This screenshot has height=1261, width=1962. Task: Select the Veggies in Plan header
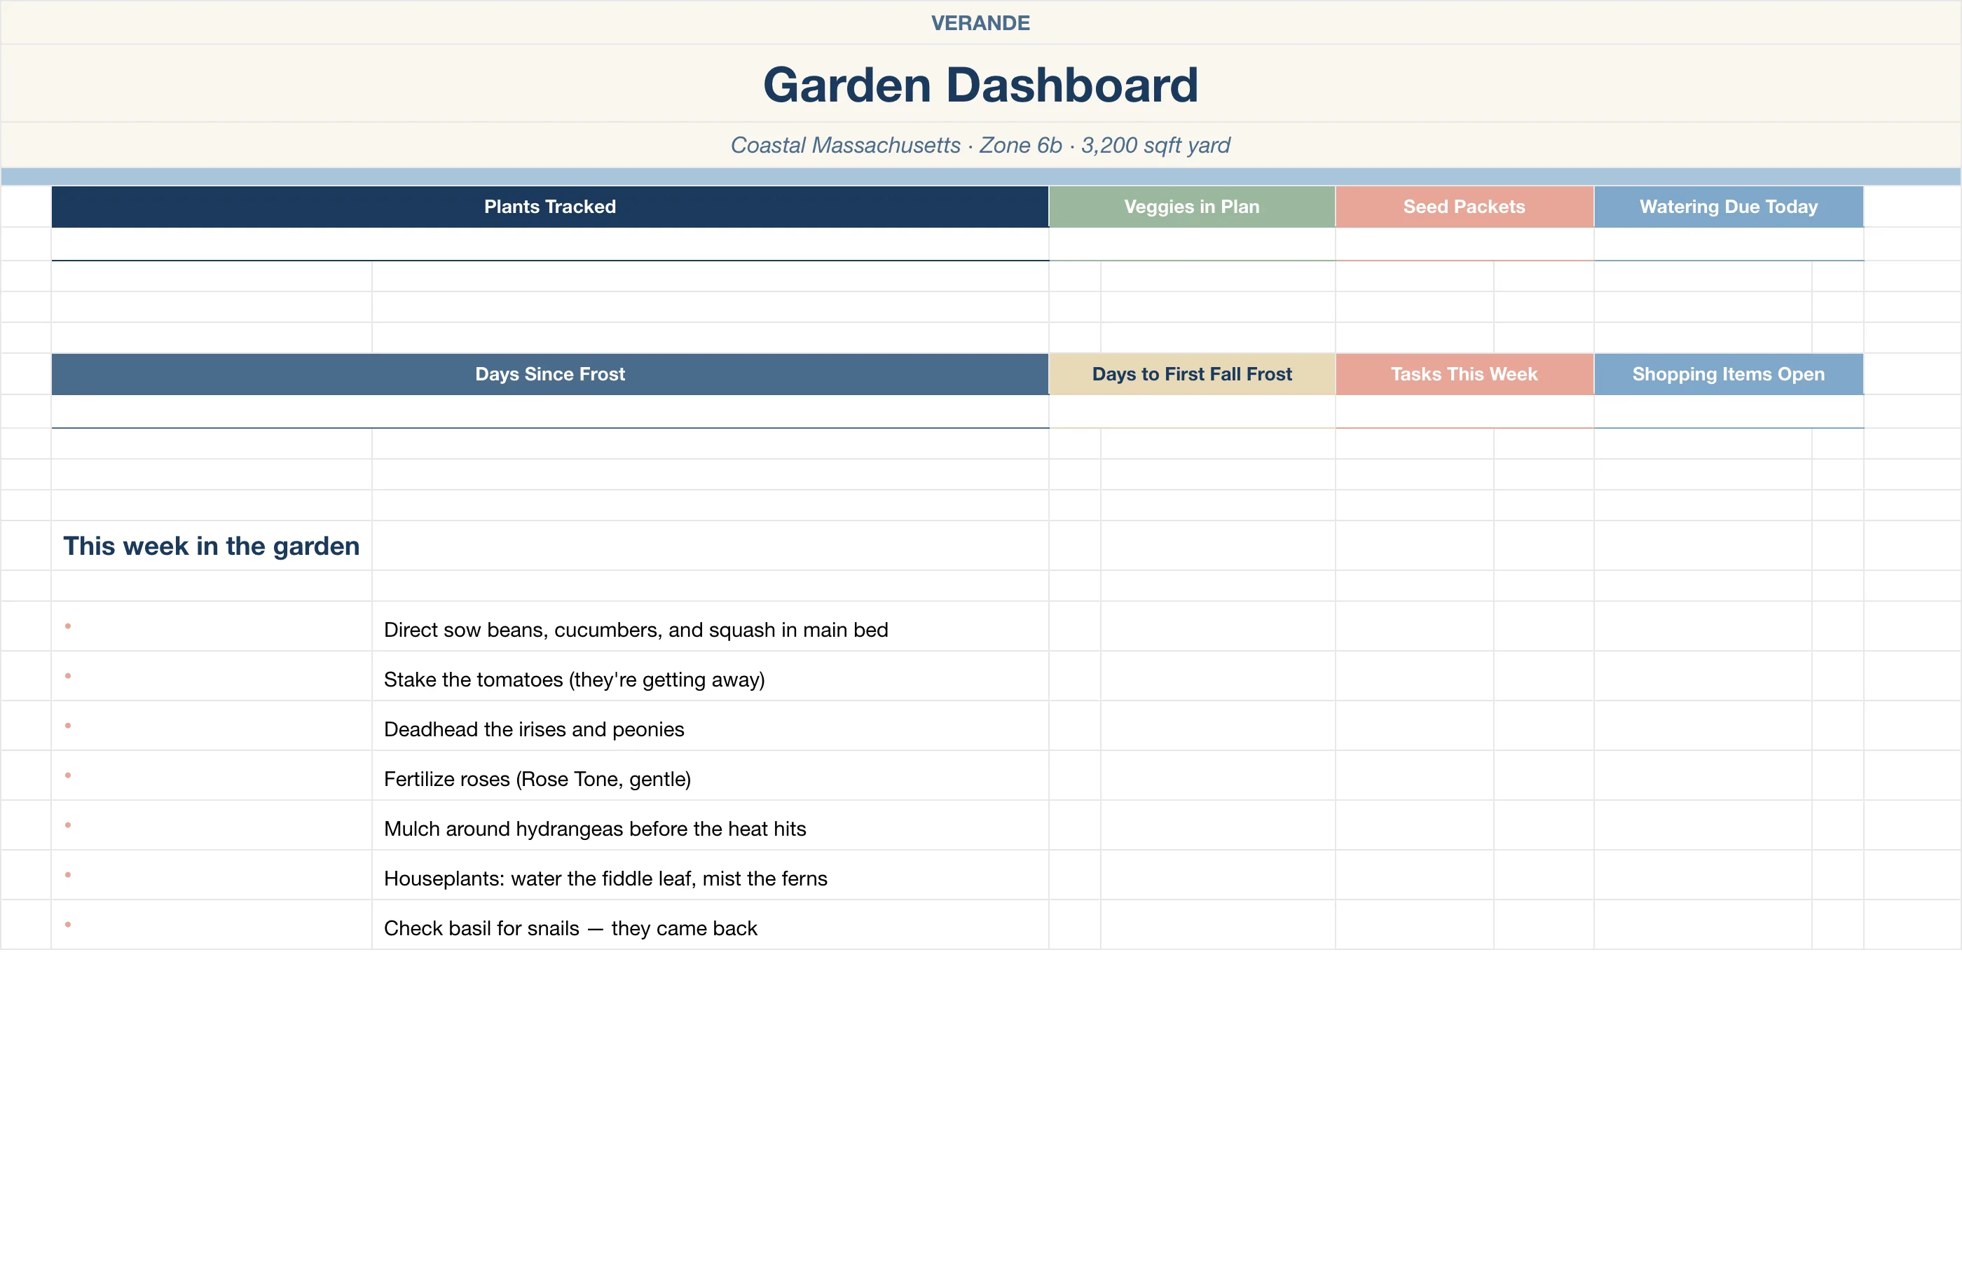(x=1191, y=207)
